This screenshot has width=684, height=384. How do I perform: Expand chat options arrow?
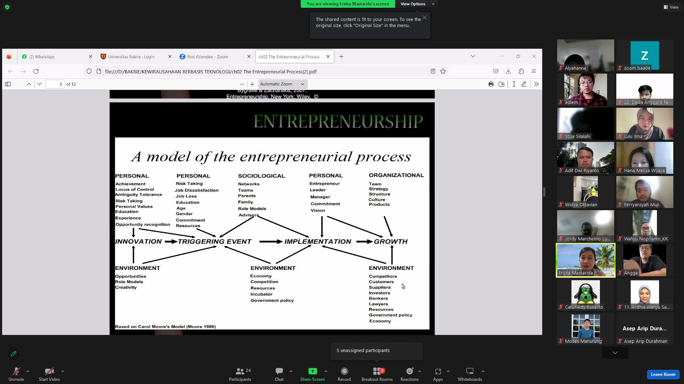[x=291, y=371]
